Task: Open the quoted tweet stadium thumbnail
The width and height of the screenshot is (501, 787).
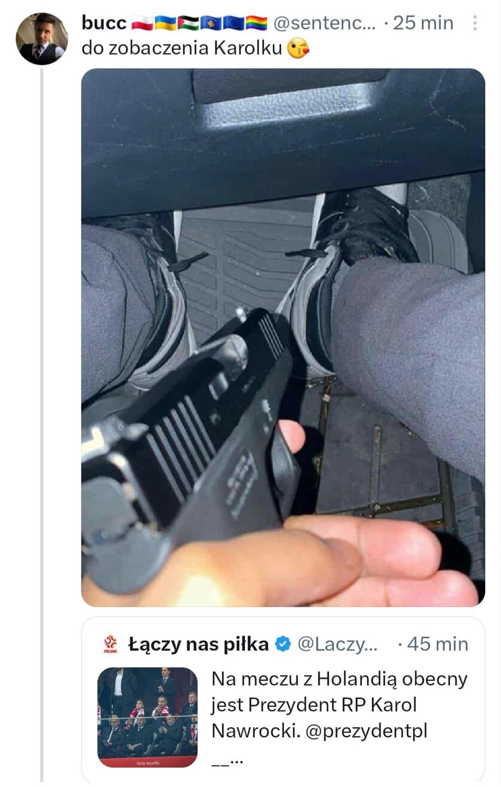Action: (x=148, y=718)
